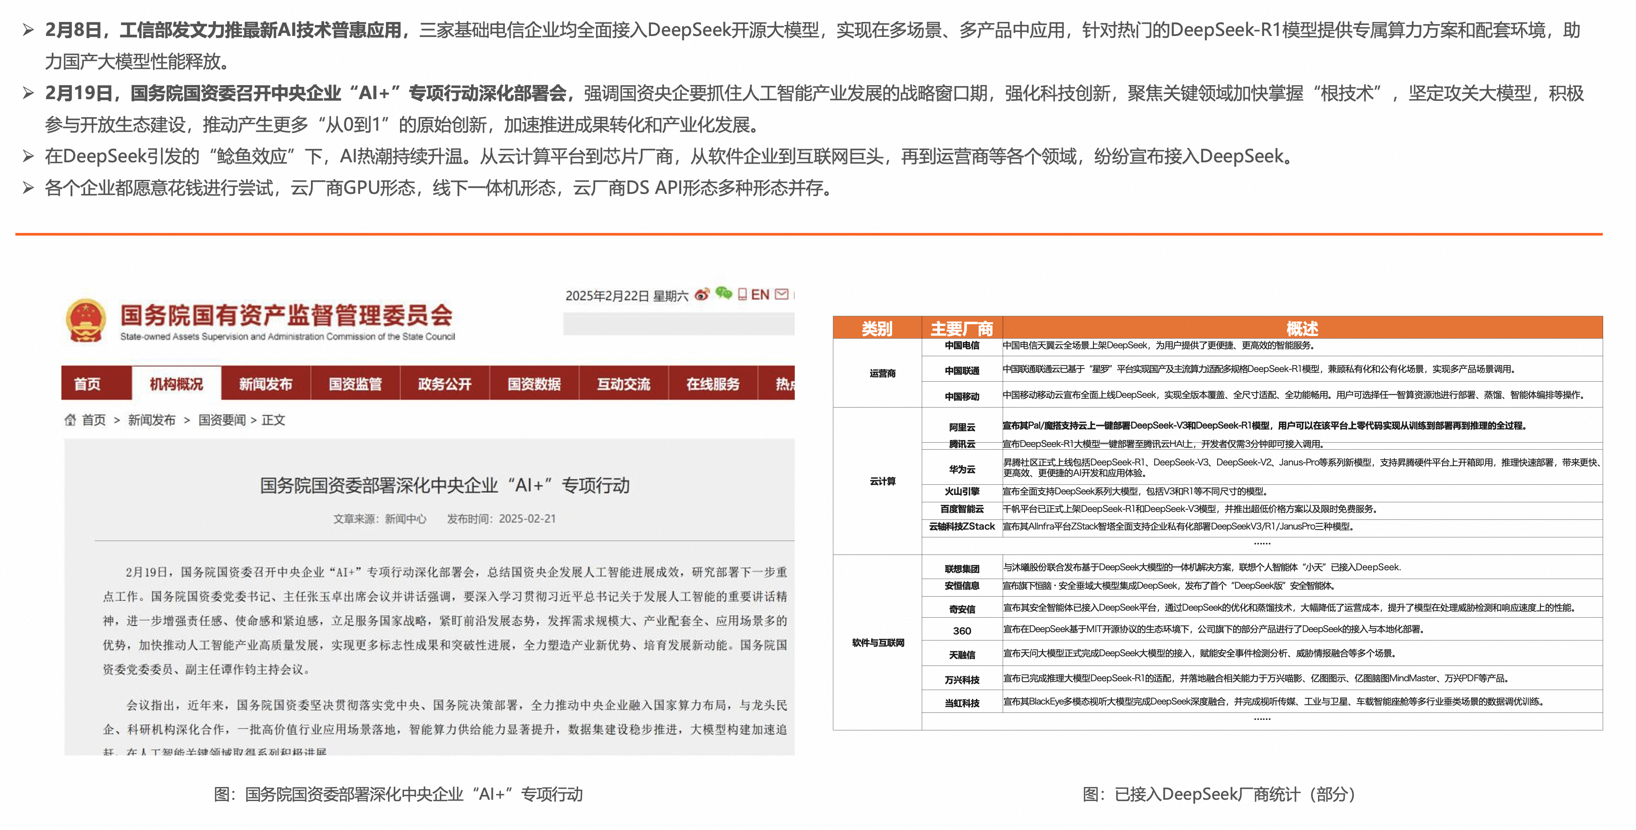Click the green WeChat icon
The width and height of the screenshot is (1636, 830).
point(723,293)
